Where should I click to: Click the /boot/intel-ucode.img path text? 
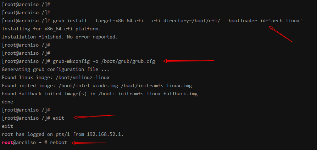pyautogui.click(x=88, y=86)
